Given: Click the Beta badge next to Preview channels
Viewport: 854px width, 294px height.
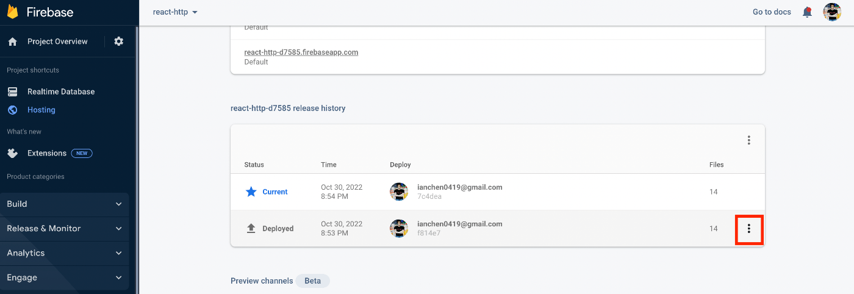Looking at the screenshot, I should tap(313, 281).
